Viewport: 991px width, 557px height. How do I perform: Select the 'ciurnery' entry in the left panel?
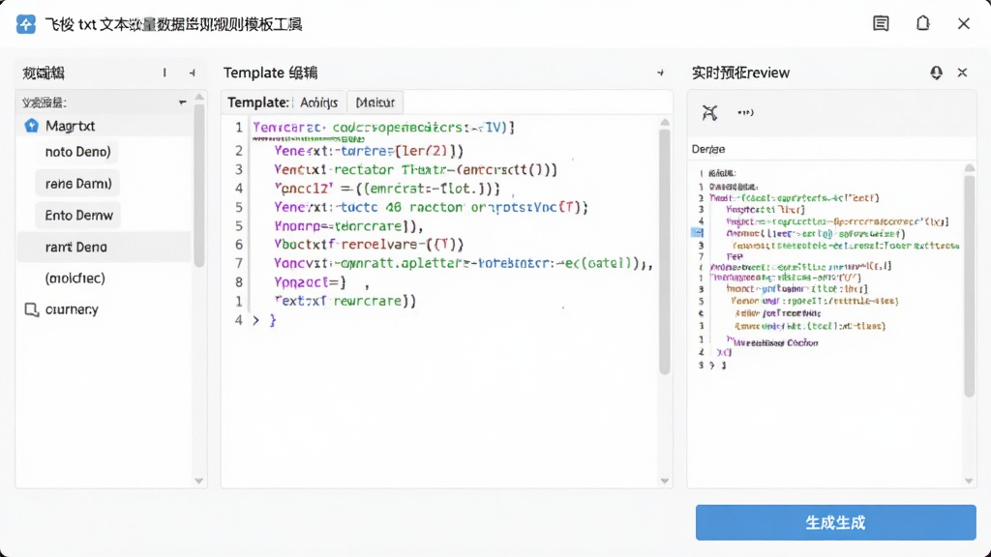point(72,309)
